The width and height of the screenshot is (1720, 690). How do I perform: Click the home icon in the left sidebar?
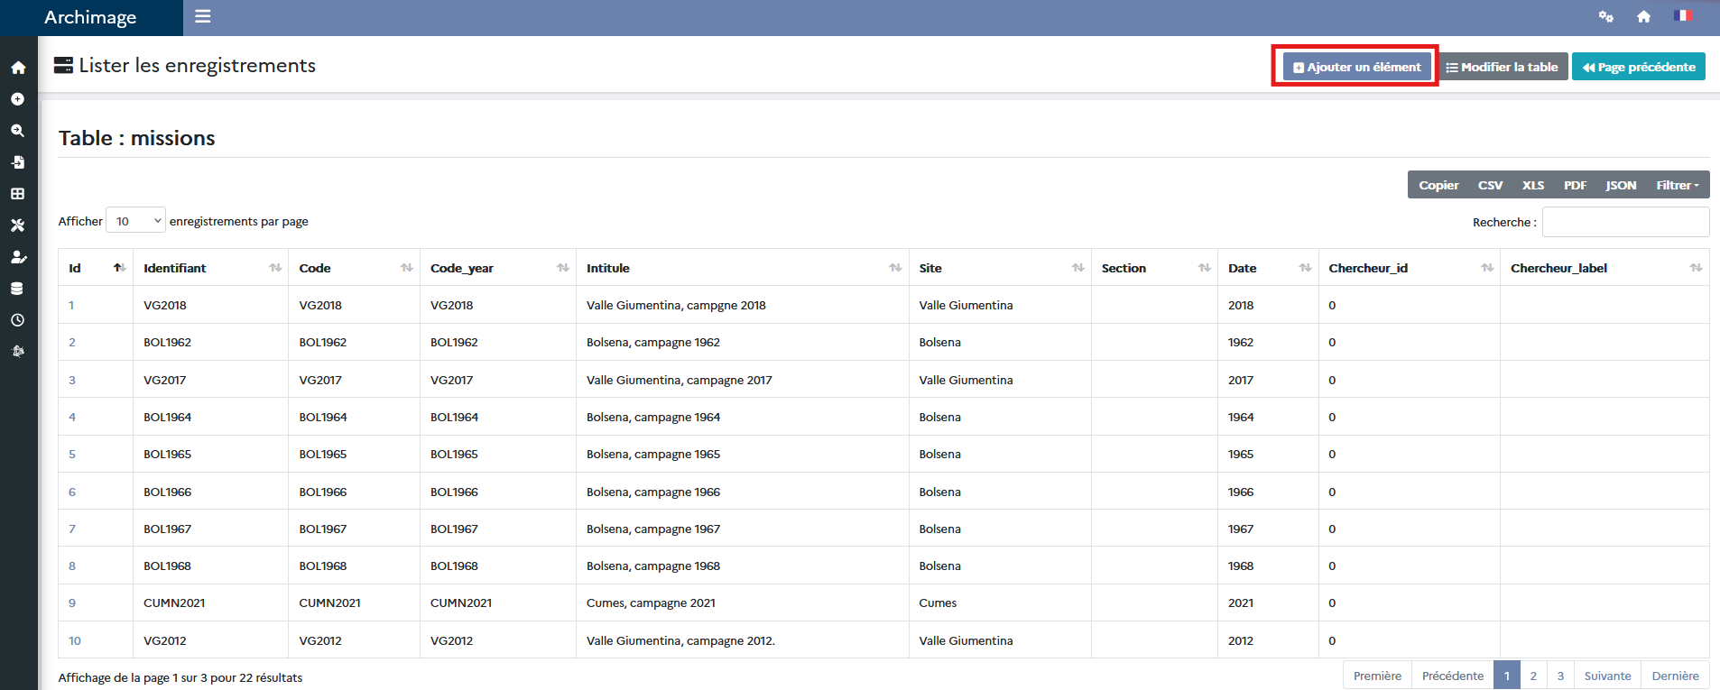(x=18, y=68)
